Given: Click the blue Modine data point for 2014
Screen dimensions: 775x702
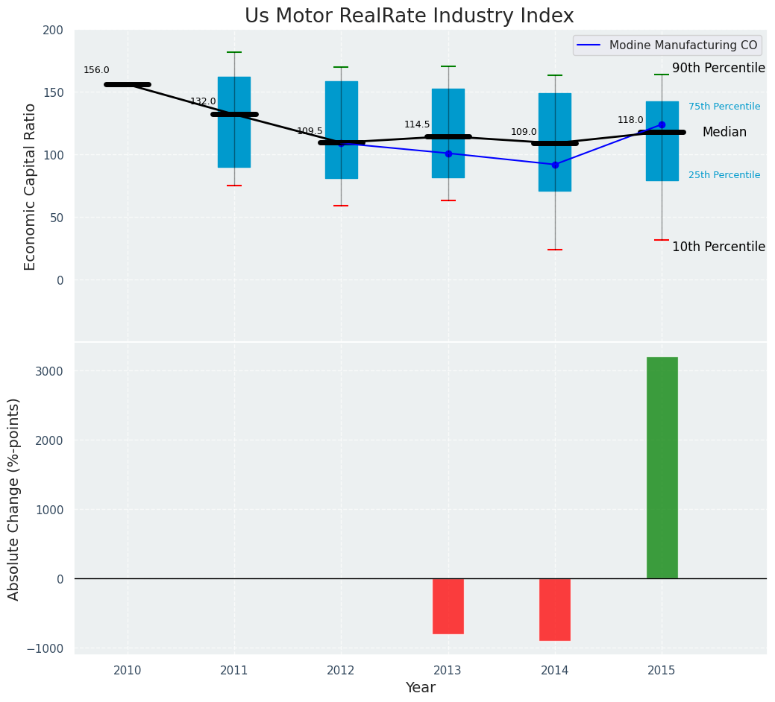Looking at the screenshot, I should (x=555, y=165).
